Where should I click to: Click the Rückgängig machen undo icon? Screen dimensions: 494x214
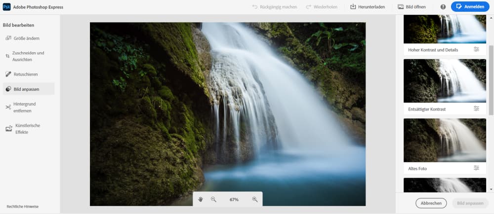pyautogui.click(x=255, y=6)
